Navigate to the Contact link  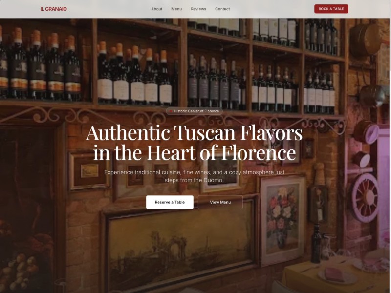click(x=222, y=9)
